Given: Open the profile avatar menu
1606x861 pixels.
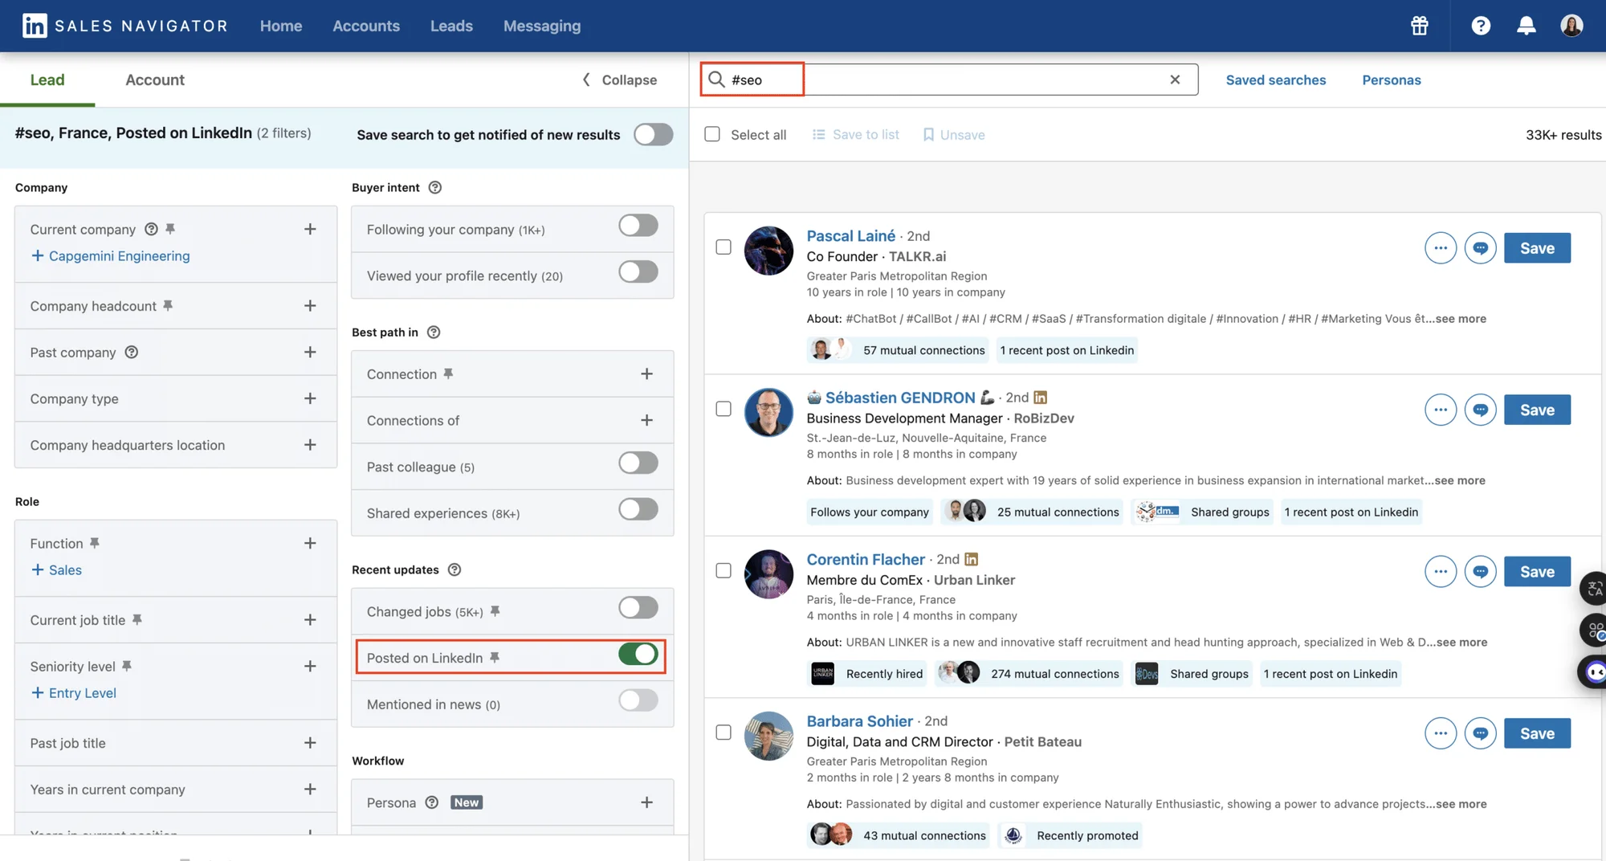Looking at the screenshot, I should [x=1571, y=26].
